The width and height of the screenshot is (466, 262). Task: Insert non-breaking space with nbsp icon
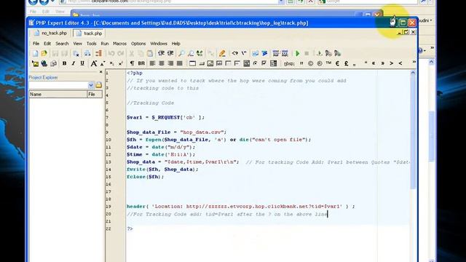point(289,63)
